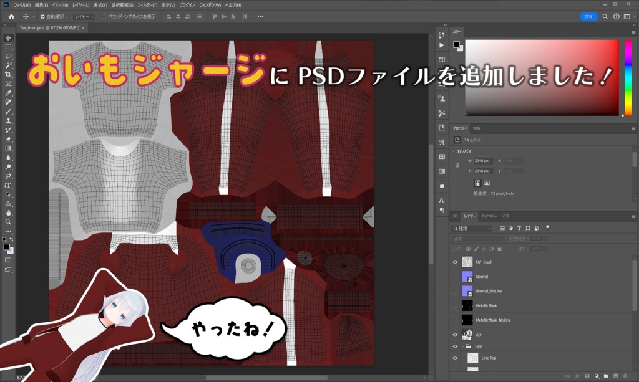Create a new group folder in Layers panel

click(x=606, y=376)
